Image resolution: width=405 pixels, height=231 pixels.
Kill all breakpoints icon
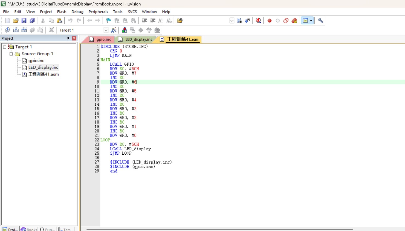click(x=294, y=21)
